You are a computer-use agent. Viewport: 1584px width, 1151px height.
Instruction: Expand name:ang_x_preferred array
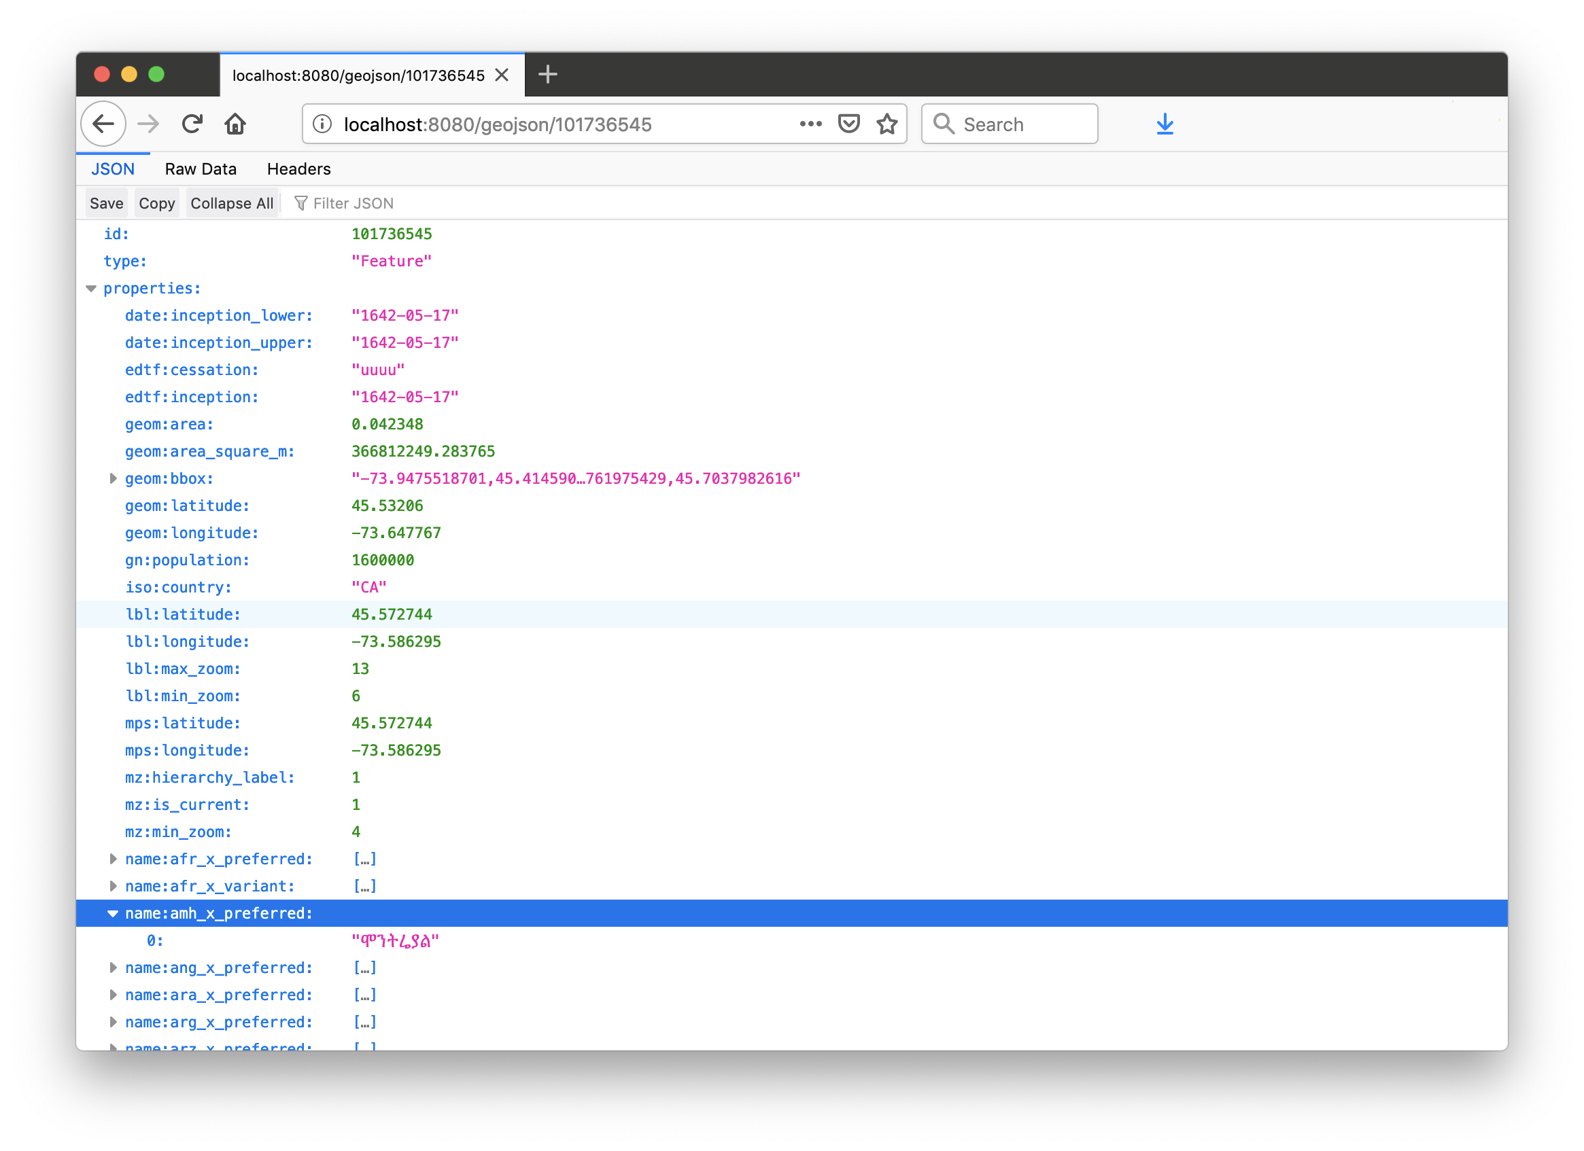tap(112, 968)
